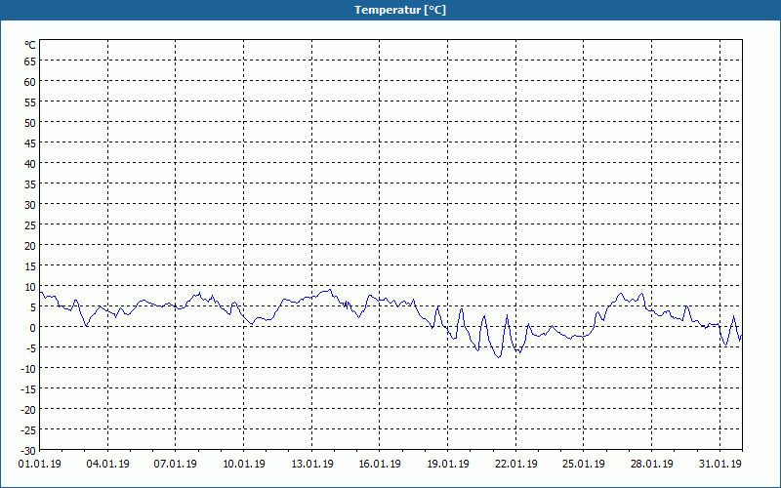Image resolution: width=781 pixels, height=488 pixels.
Task: Click the 07.01.19 date label
Action: coord(176,464)
